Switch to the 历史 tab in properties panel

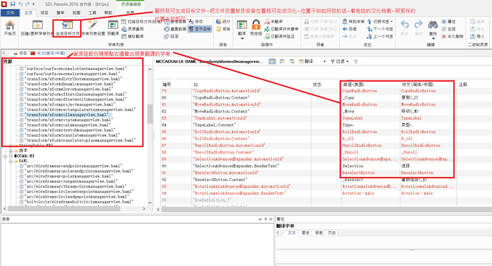tap(331, 233)
